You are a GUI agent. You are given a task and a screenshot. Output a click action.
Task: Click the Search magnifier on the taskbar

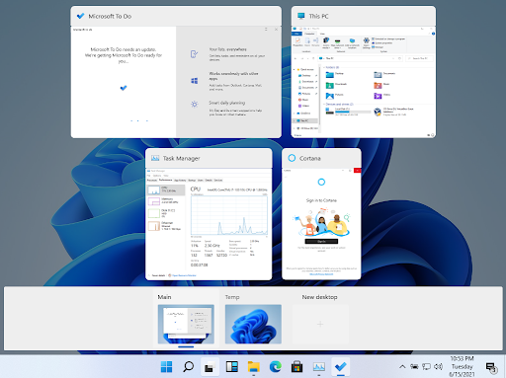[188, 366]
